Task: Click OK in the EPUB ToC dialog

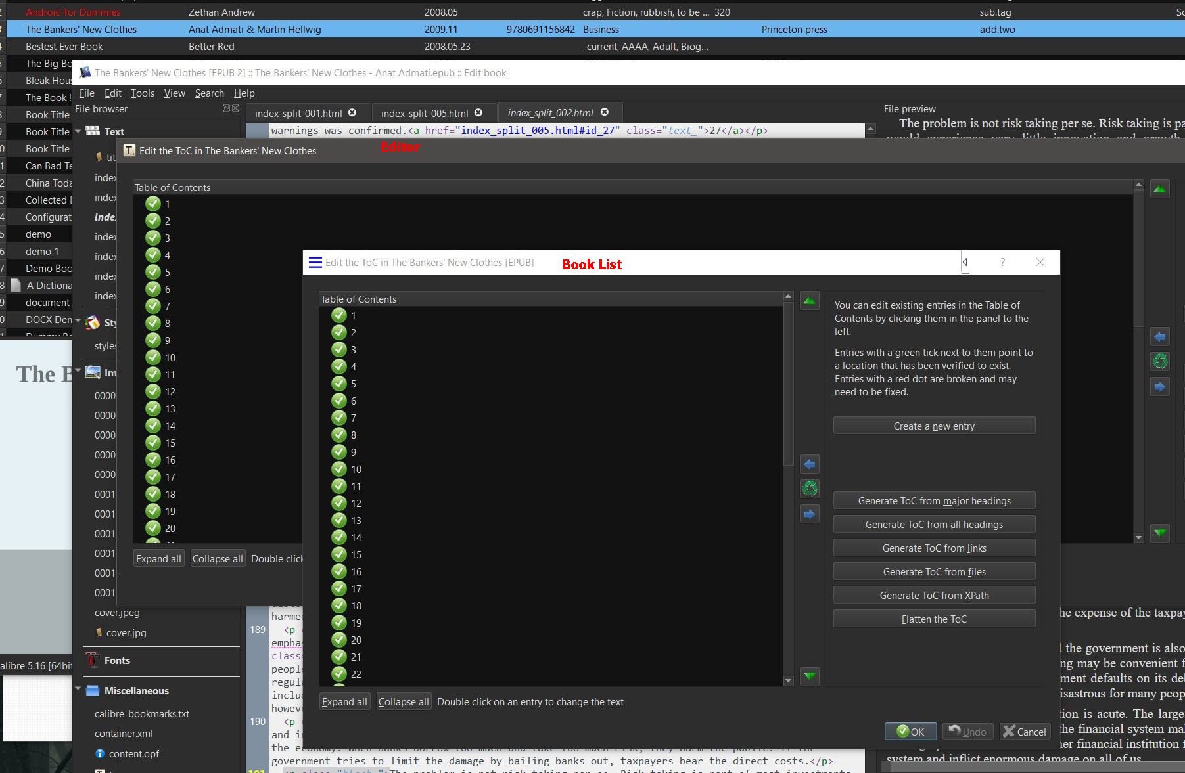Action: coord(910,732)
